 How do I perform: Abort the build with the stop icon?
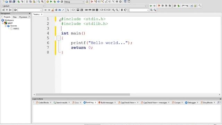click(x=62, y=2)
